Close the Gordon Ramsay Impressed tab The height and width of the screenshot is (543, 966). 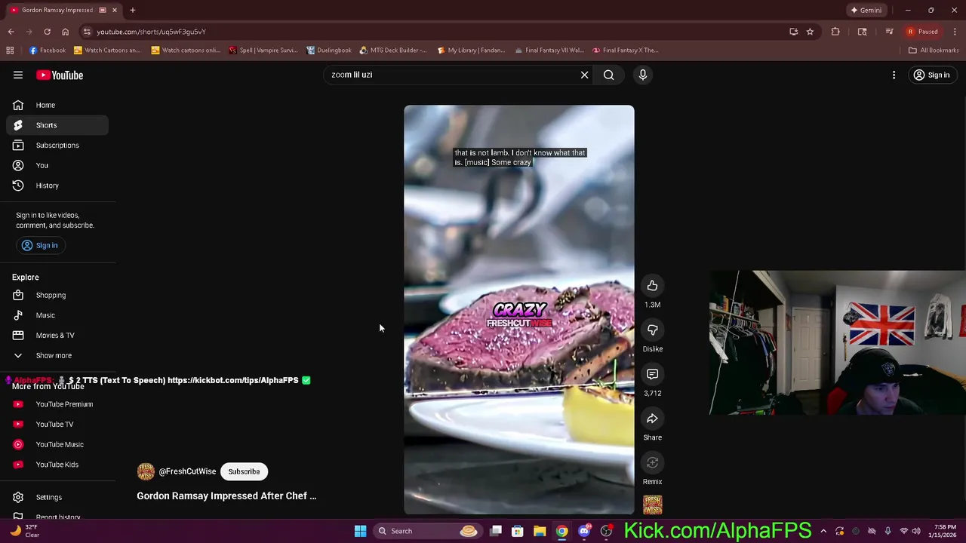tap(115, 10)
